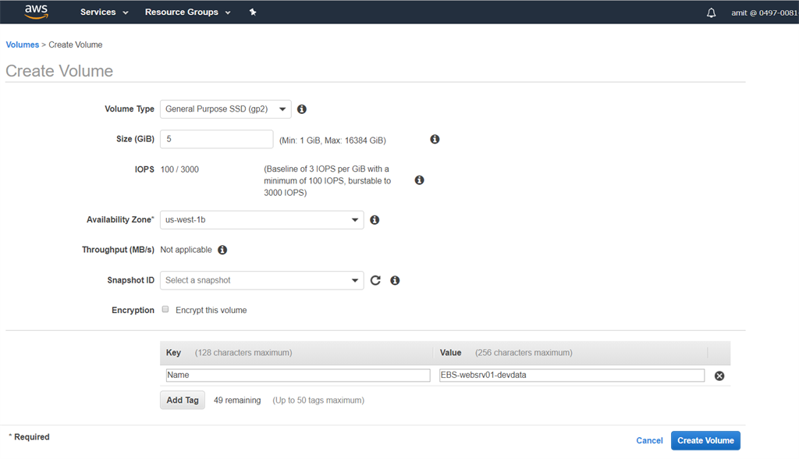Open the Volume Type dropdown
The width and height of the screenshot is (799, 459).
click(x=225, y=109)
